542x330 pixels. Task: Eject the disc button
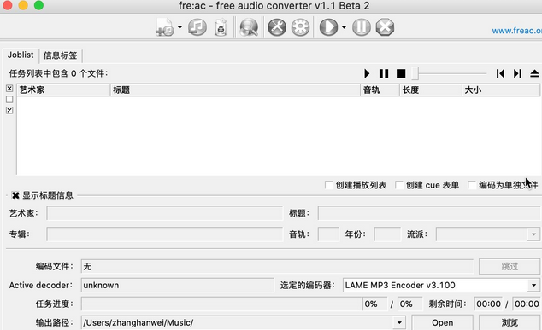(x=534, y=73)
